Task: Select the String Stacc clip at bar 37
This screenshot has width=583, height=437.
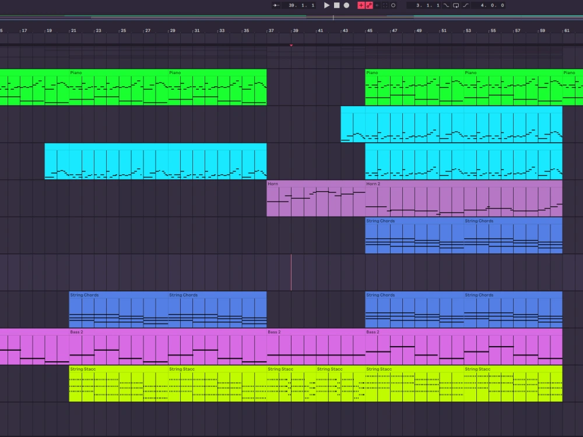Action: pyautogui.click(x=291, y=383)
